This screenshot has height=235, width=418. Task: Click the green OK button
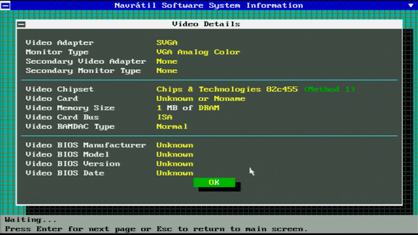click(214, 182)
